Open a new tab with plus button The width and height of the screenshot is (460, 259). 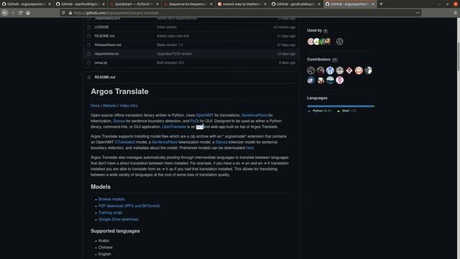coord(381,4)
